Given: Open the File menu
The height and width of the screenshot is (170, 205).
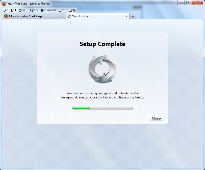Looking at the screenshot, I should [x=6, y=10].
